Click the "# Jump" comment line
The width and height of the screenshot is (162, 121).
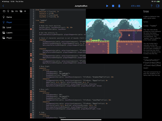(x=42, y=112)
